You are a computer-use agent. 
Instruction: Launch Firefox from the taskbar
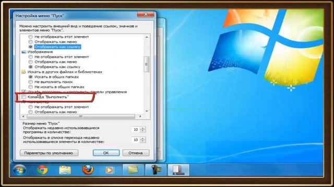click(88, 170)
